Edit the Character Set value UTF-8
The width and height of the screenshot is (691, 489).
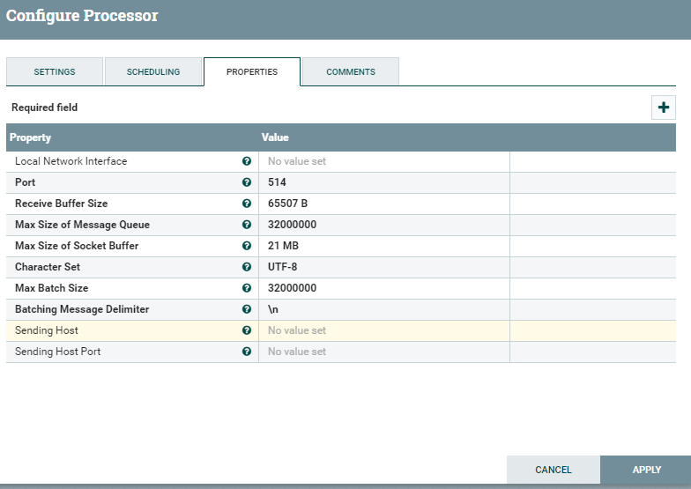[x=383, y=267]
